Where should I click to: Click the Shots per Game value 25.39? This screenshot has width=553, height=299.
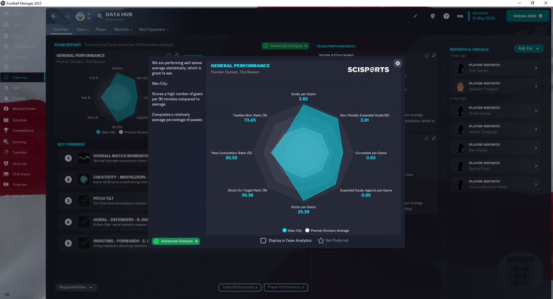[303, 212]
